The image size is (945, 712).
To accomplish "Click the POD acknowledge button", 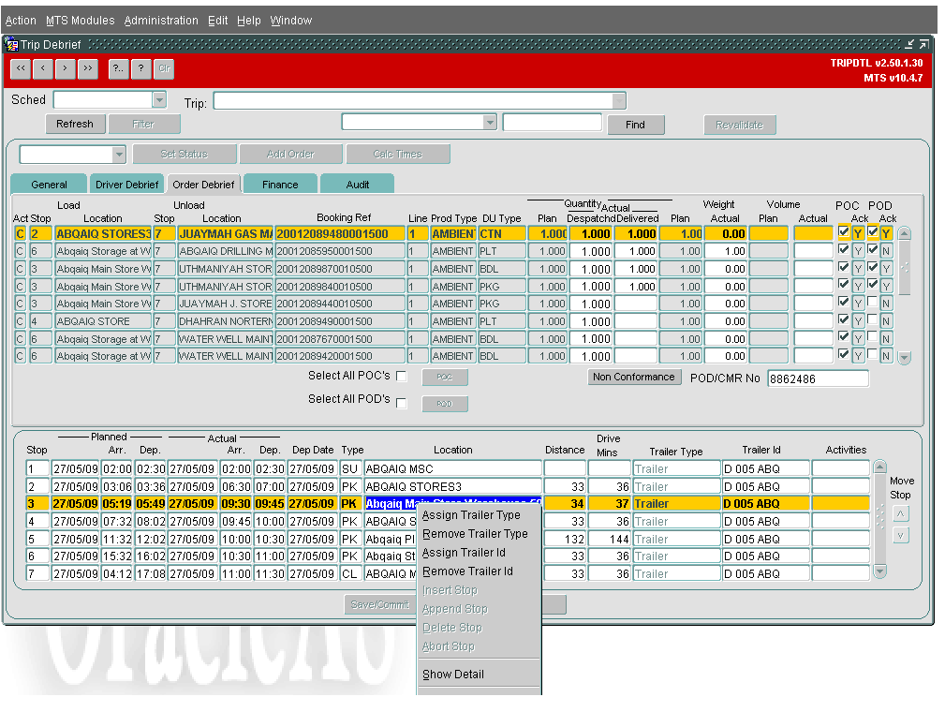I will [444, 404].
